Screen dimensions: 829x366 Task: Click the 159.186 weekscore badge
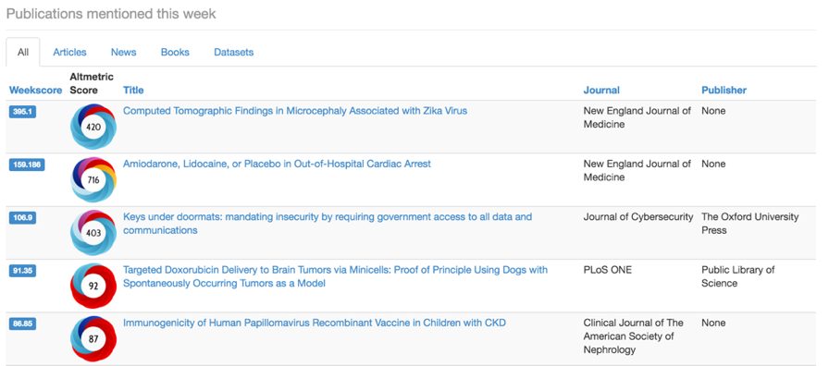[x=27, y=165]
